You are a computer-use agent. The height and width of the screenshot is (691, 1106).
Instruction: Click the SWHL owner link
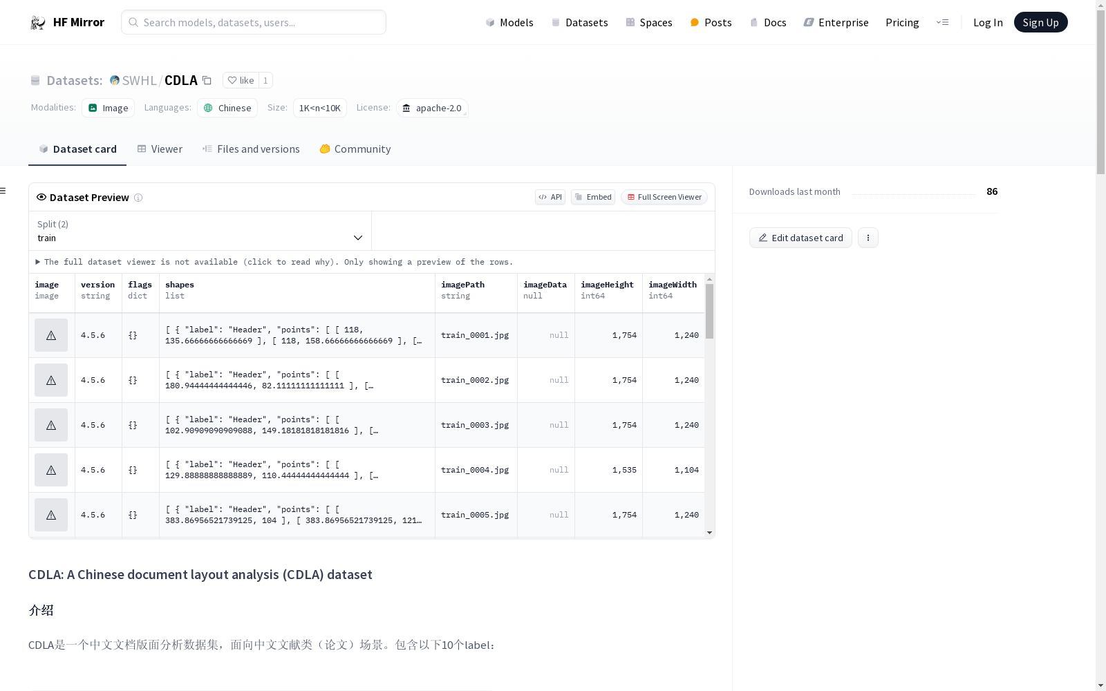140,80
